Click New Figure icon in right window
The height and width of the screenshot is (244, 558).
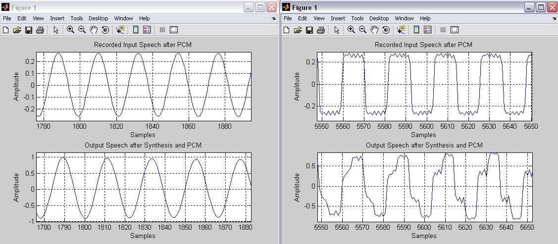(287, 30)
